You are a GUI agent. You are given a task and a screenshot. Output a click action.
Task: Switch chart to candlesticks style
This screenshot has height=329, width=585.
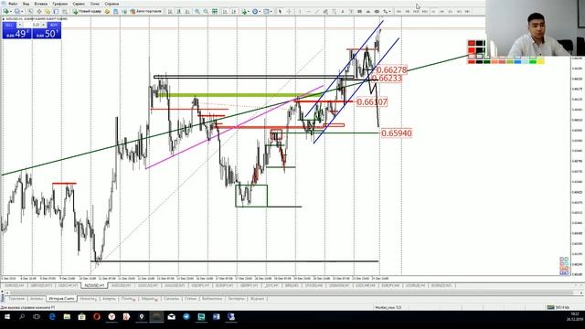coord(179,11)
